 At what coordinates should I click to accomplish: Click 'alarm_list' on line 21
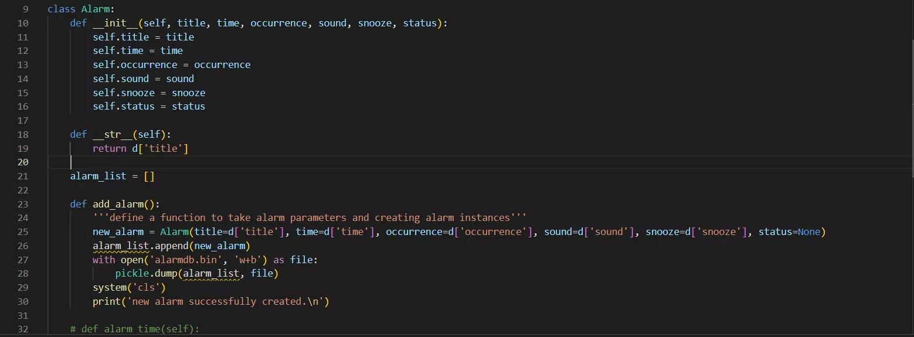98,176
